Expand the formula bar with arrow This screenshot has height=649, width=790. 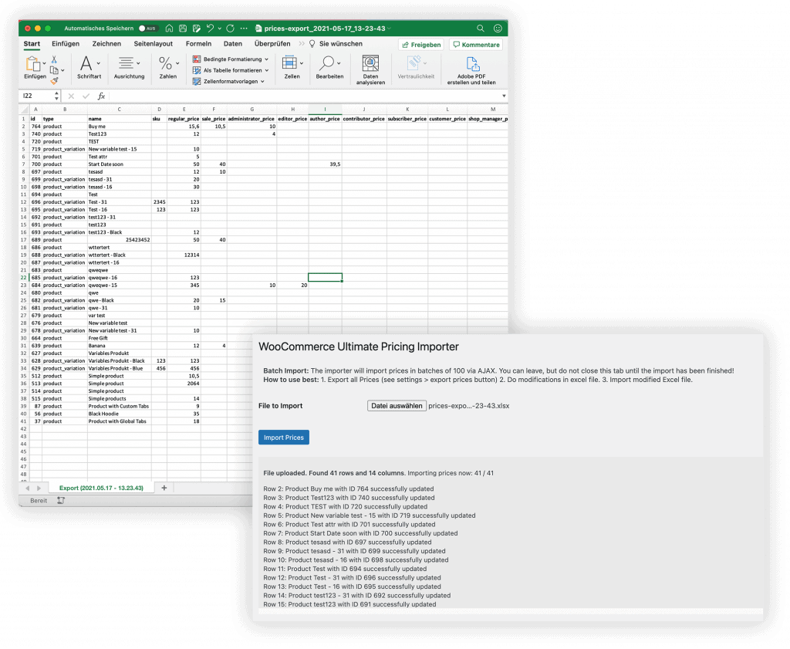pyautogui.click(x=503, y=96)
